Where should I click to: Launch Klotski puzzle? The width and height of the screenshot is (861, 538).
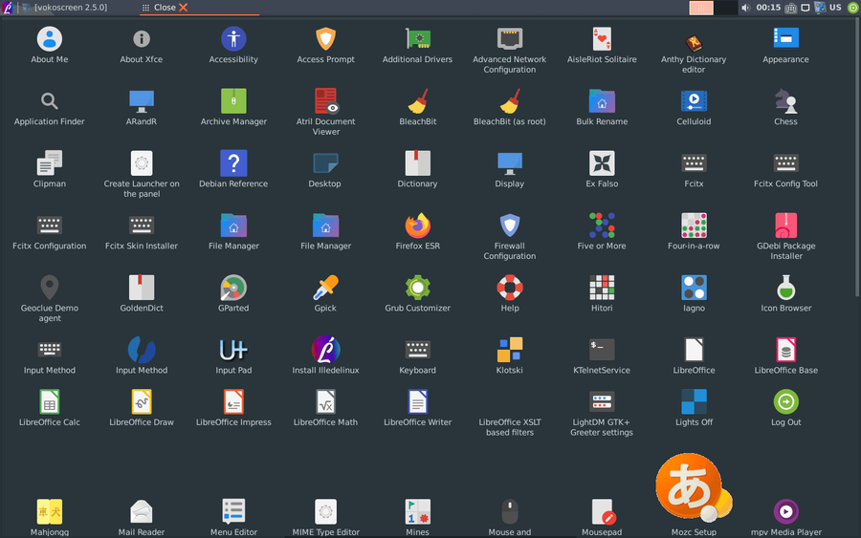tap(510, 355)
